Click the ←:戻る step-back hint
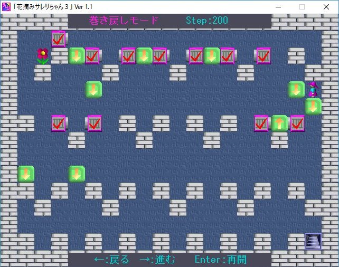The width and height of the screenshot is (339, 267). click(x=111, y=259)
